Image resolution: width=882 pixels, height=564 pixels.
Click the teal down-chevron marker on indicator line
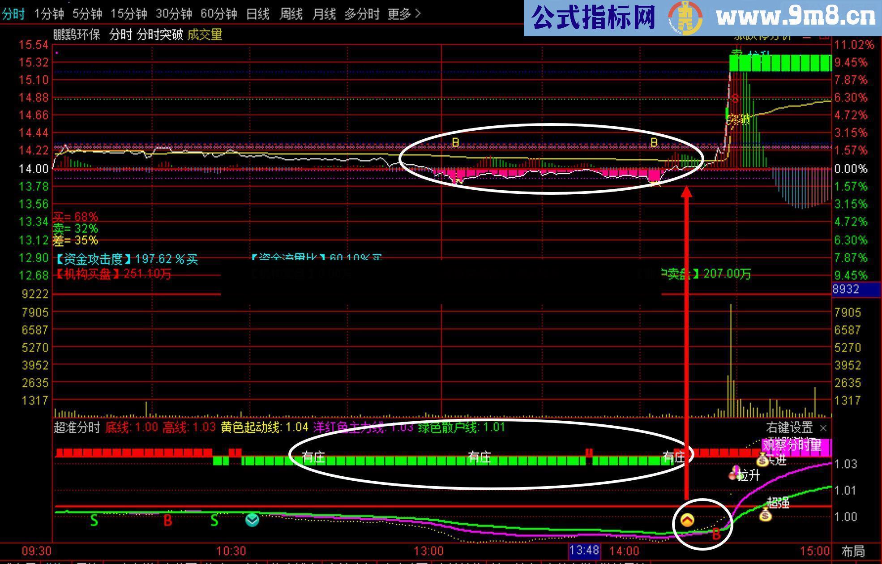point(252,520)
